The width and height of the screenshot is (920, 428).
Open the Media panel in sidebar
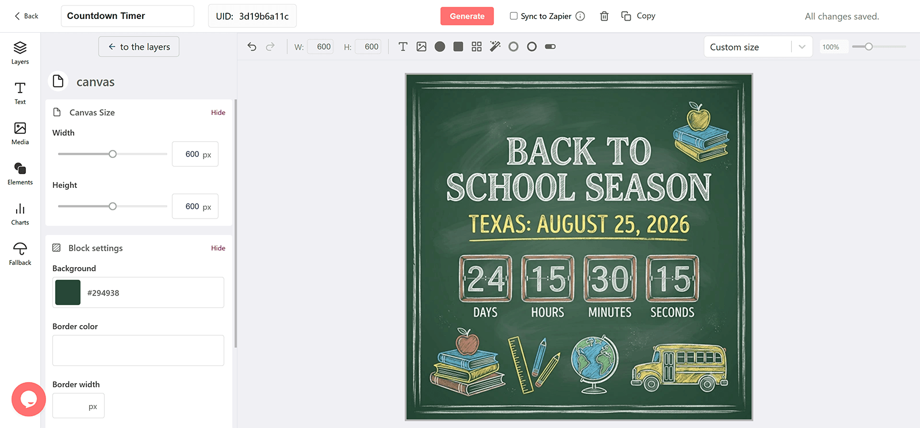(x=20, y=133)
